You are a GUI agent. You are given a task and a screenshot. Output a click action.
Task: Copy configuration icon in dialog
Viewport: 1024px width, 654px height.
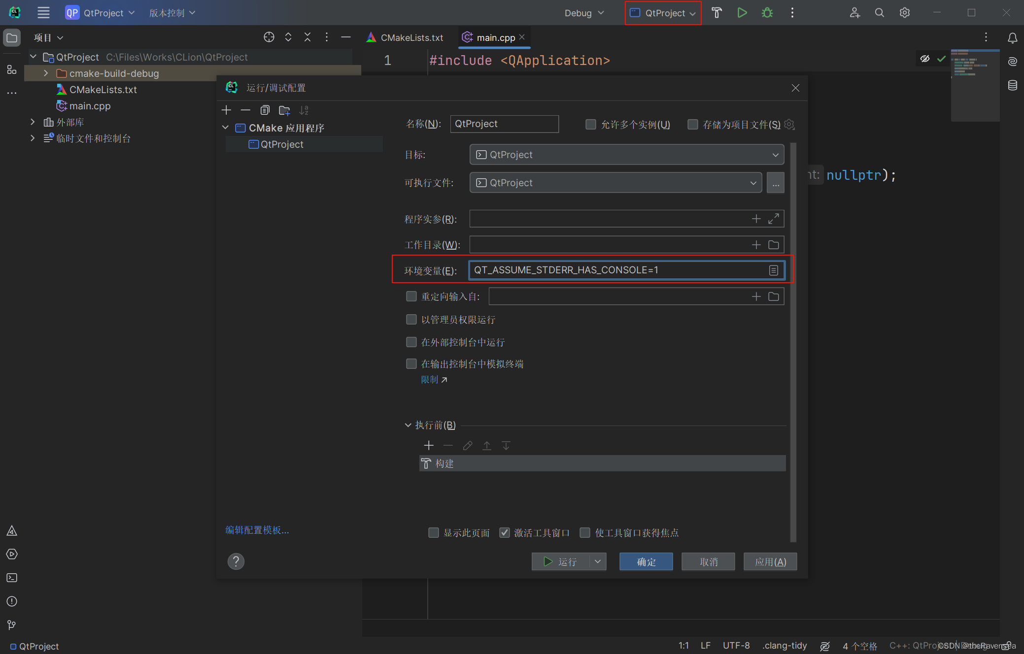coord(265,110)
